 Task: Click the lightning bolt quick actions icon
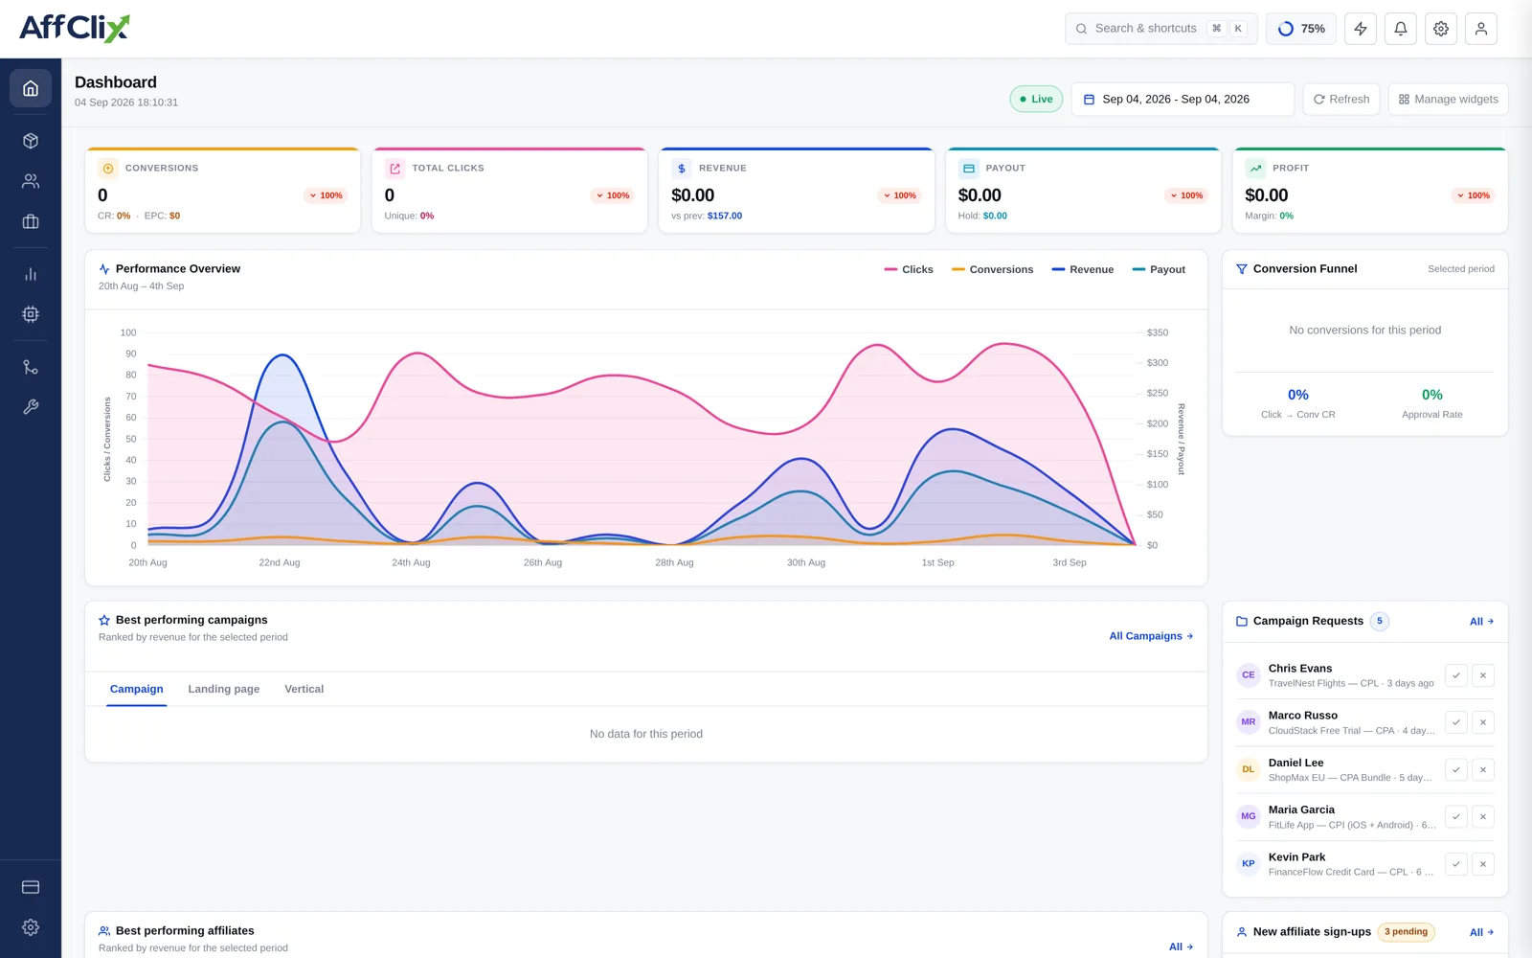click(x=1361, y=29)
